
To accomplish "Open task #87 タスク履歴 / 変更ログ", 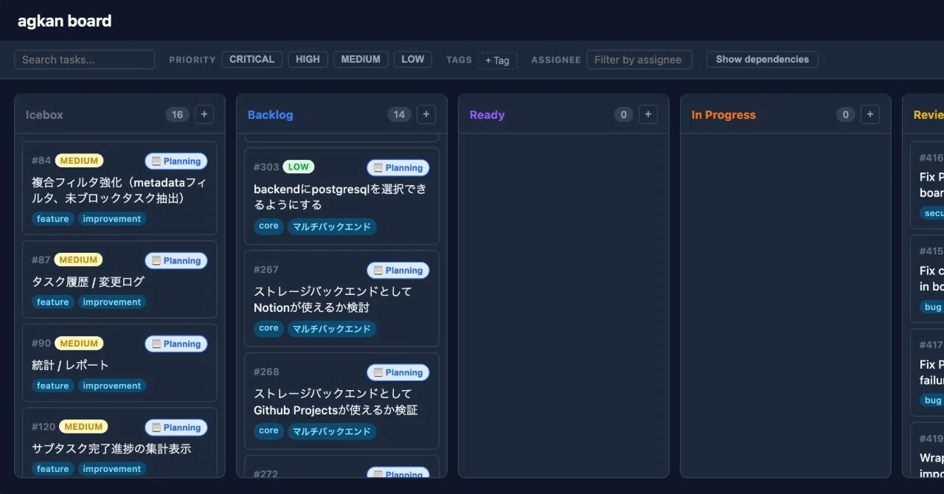I will coord(88,282).
